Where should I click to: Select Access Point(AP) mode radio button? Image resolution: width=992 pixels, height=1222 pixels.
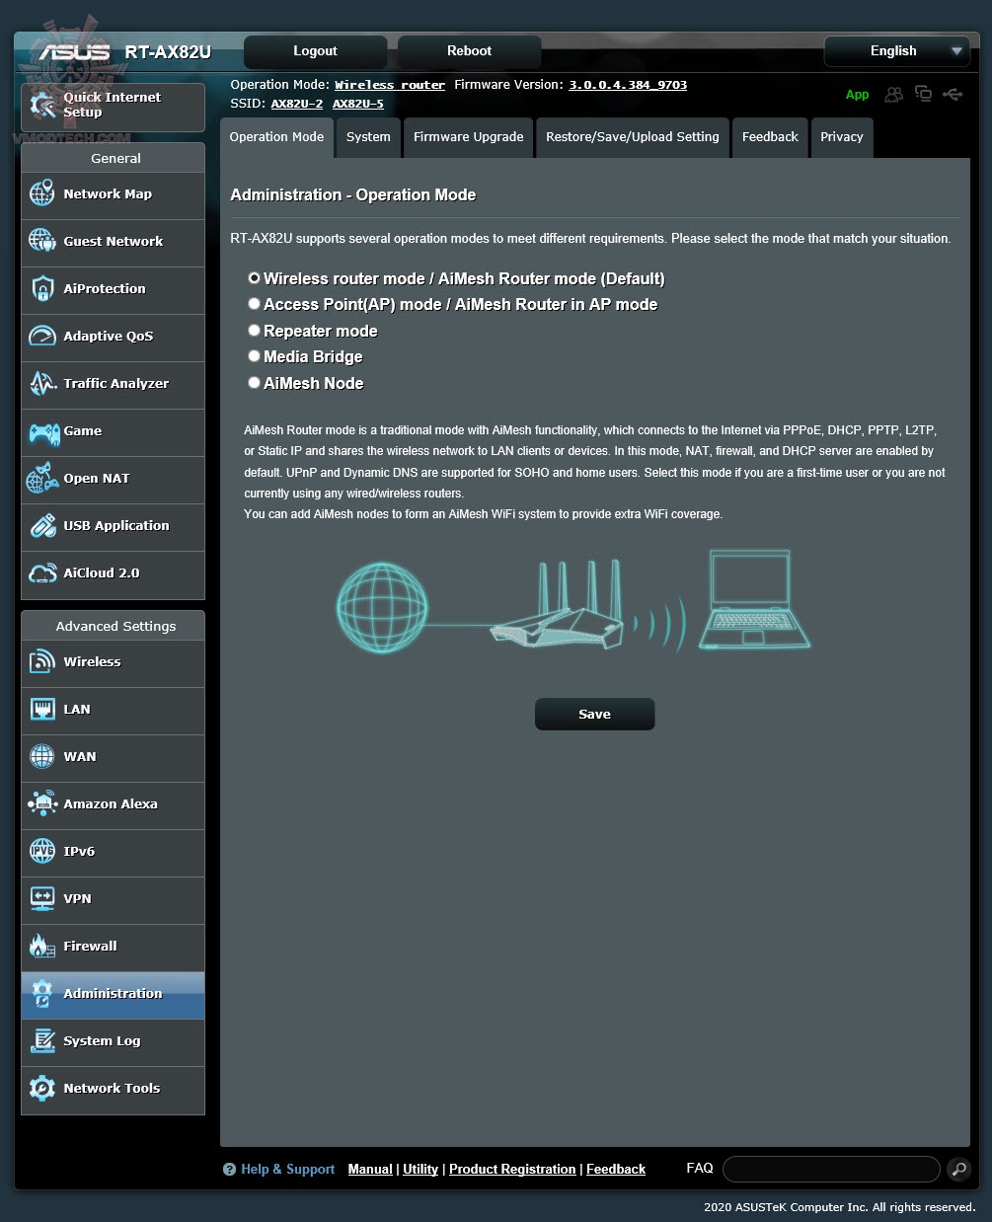click(254, 304)
